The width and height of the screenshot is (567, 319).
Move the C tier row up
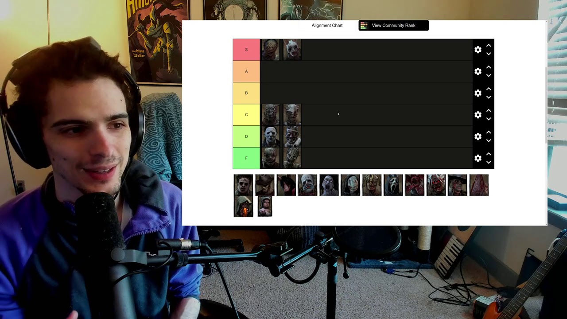(489, 110)
